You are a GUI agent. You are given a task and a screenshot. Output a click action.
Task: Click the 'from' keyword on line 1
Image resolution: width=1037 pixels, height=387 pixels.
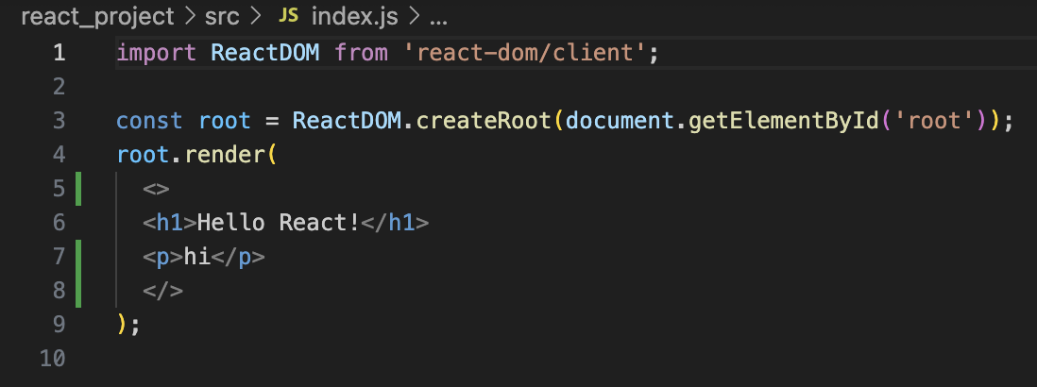coord(361,53)
